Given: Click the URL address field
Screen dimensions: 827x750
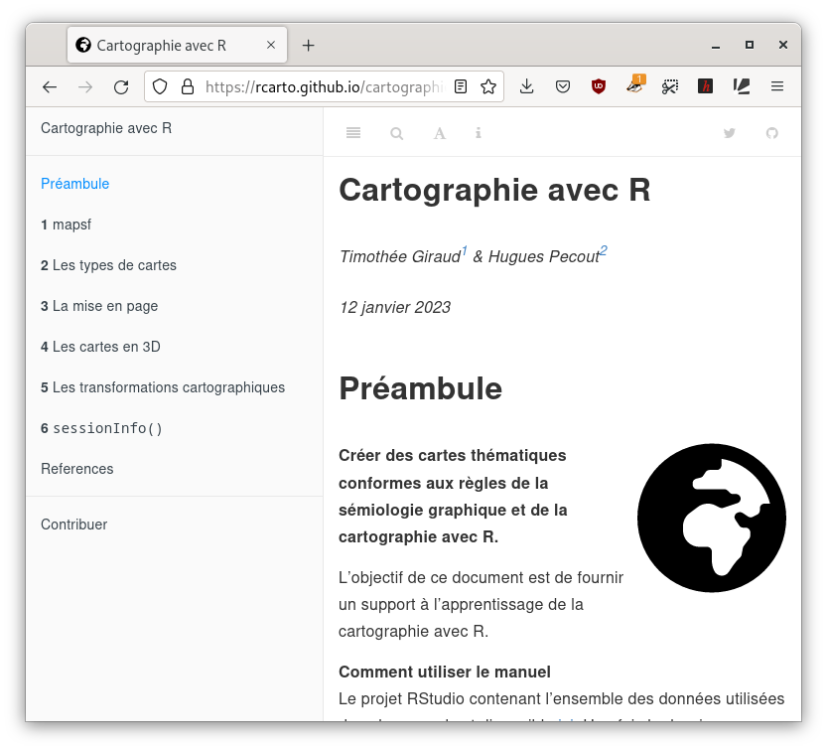Looking at the screenshot, I should point(318,87).
